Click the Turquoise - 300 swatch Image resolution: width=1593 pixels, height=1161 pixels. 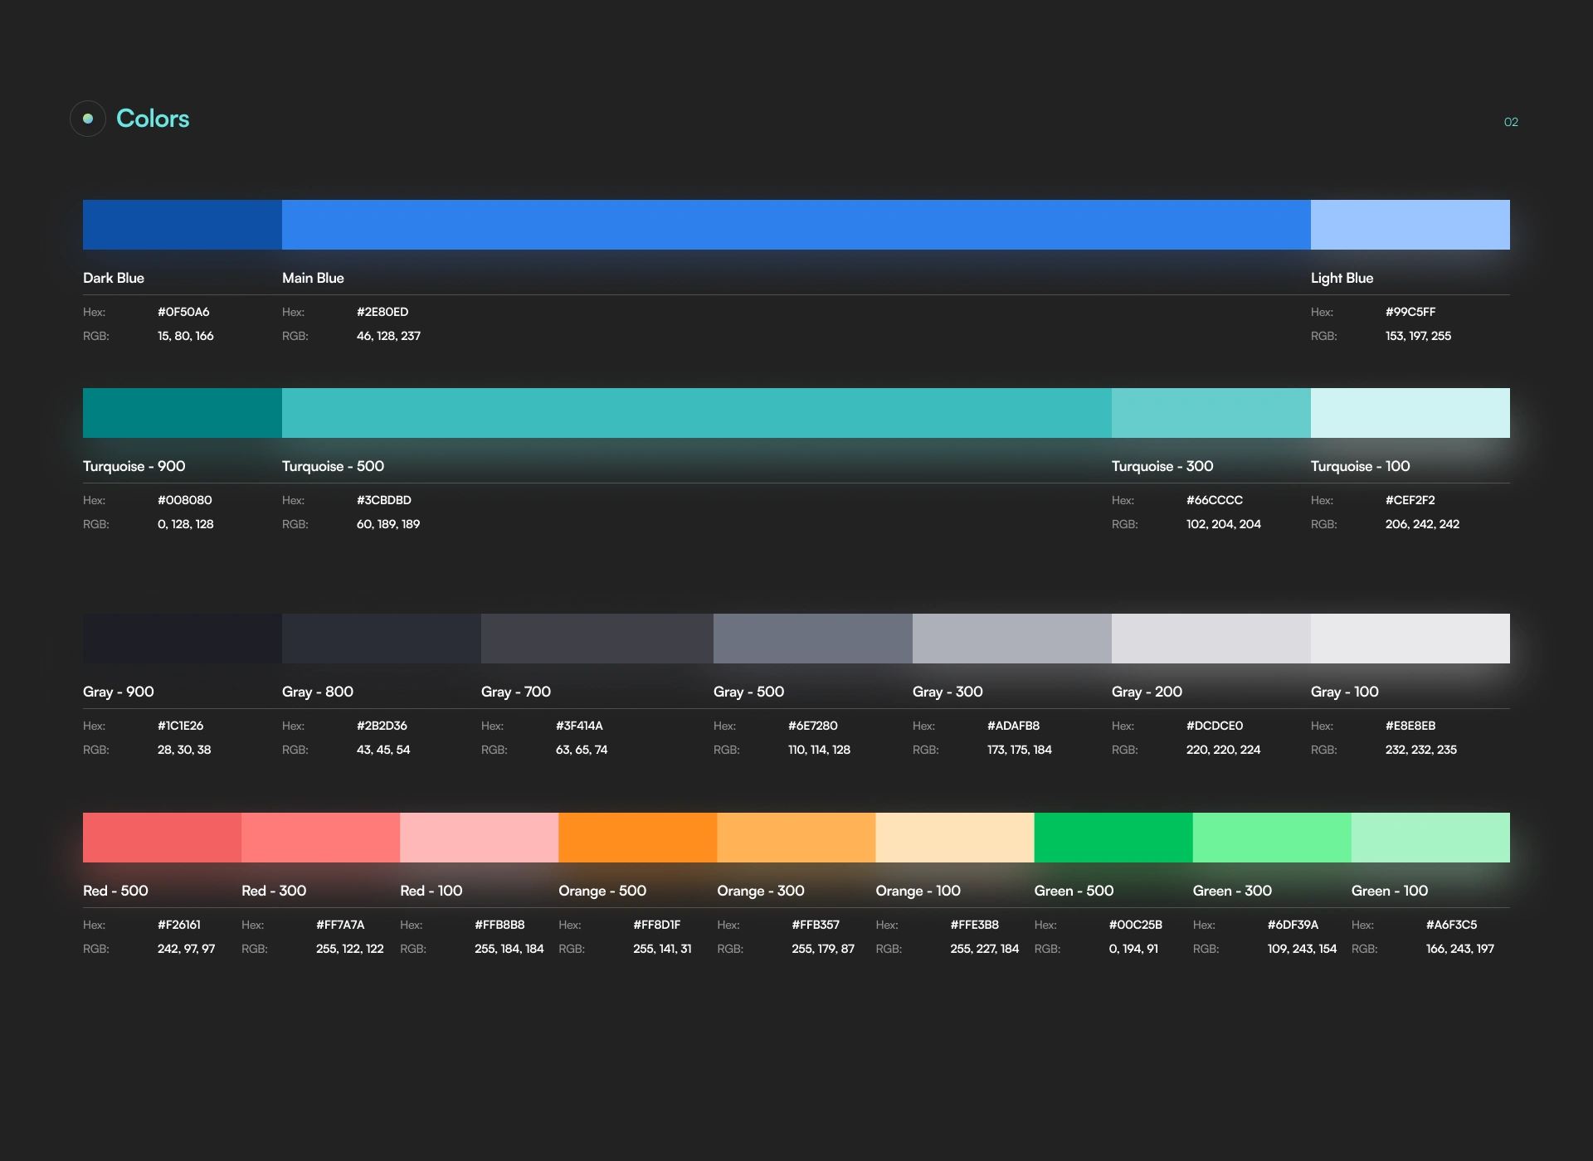pos(1211,413)
